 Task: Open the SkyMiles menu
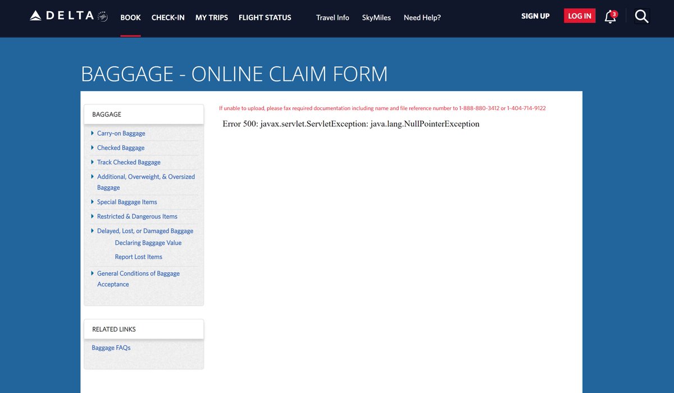point(376,17)
